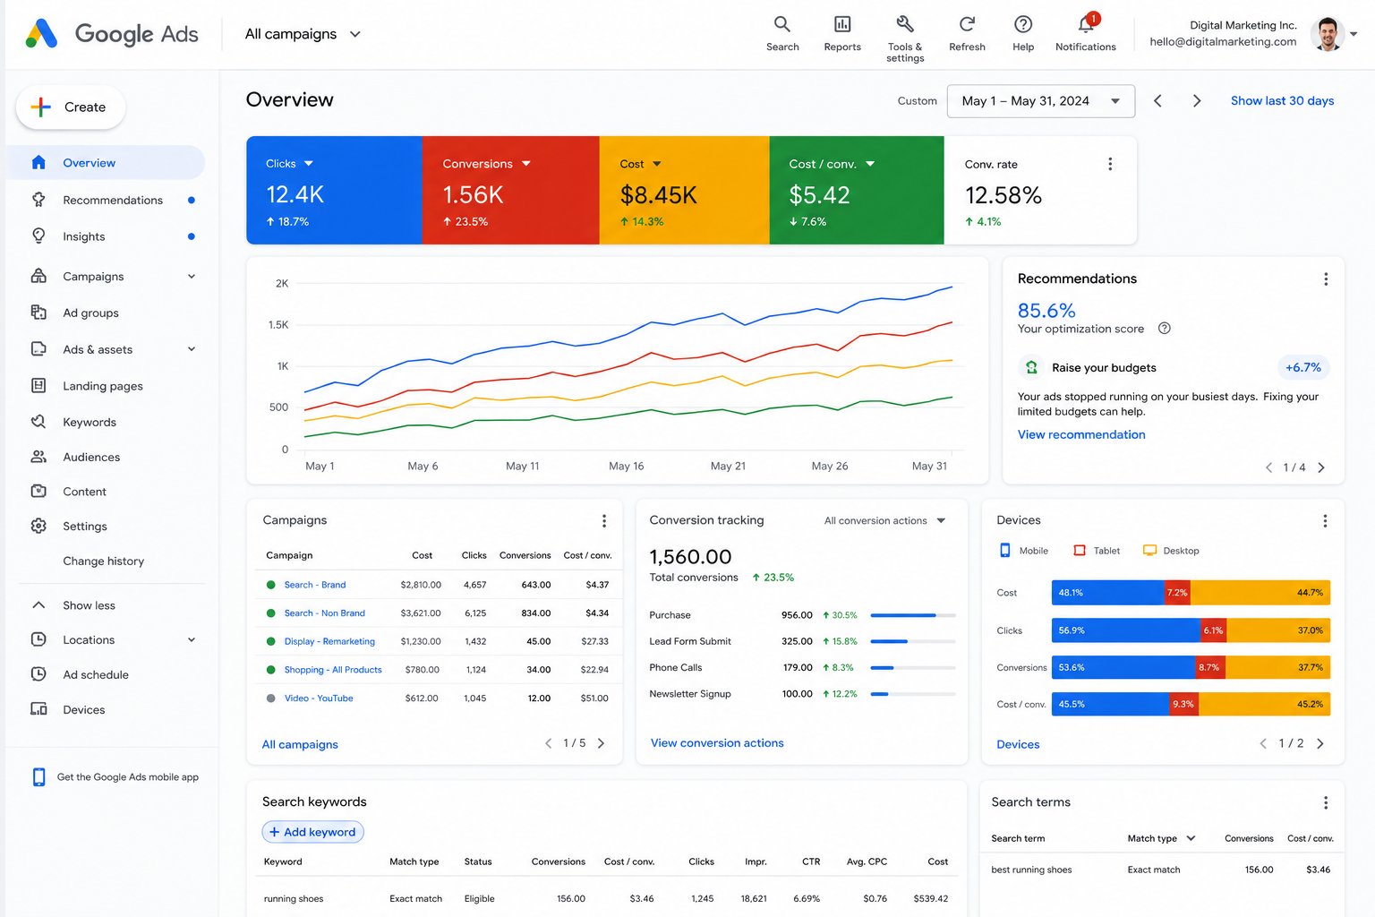
Task: Click the Landing pages sidebar icon
Action: pyautogui.click(x=38, y=386)
